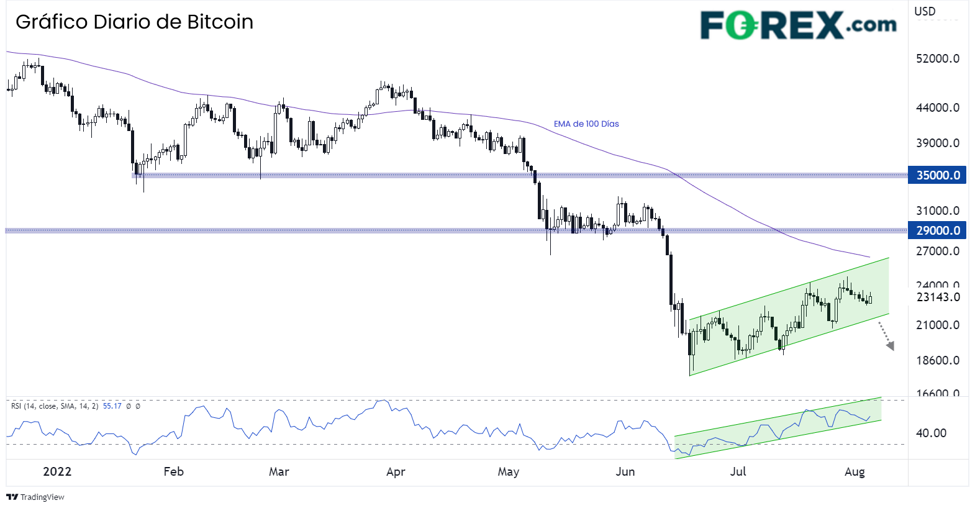Click the 27000.0 price axis label
The image size is (975, 508).
pyautogui.click(x=938, y=251)
